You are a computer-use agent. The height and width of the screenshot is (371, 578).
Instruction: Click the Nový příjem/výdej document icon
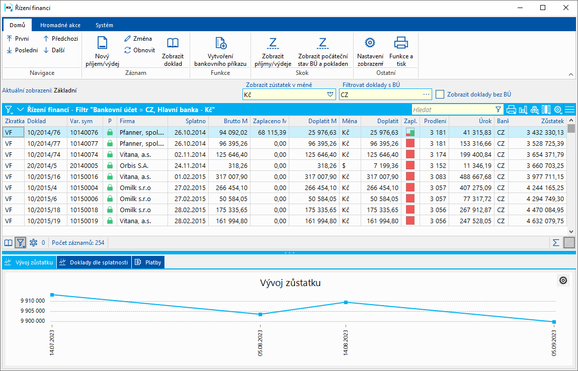click(x=102, y=43)
